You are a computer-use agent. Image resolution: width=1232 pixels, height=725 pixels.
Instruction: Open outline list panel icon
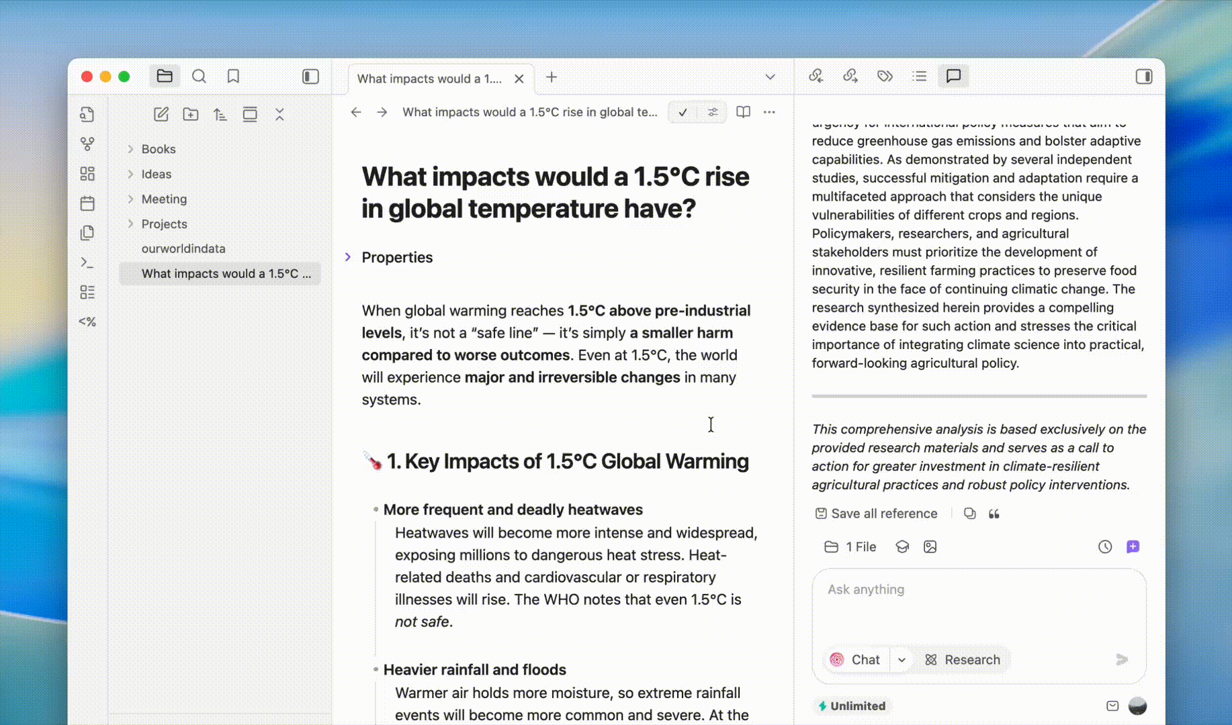point(919,76)
